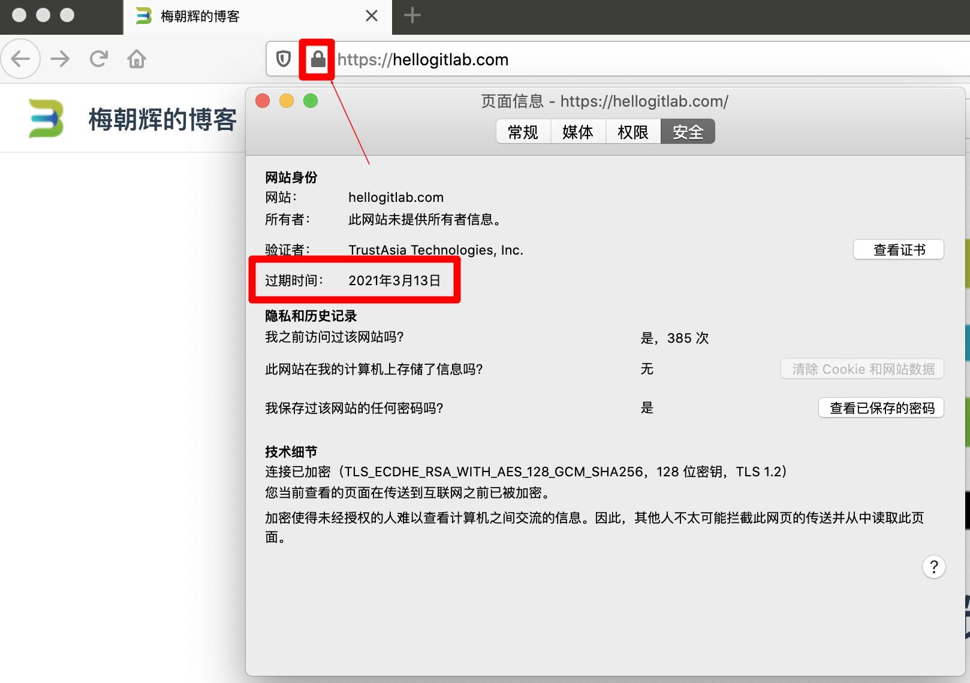Click 此网站在我的计算机上存储了信息吗? text

[374, 369]
